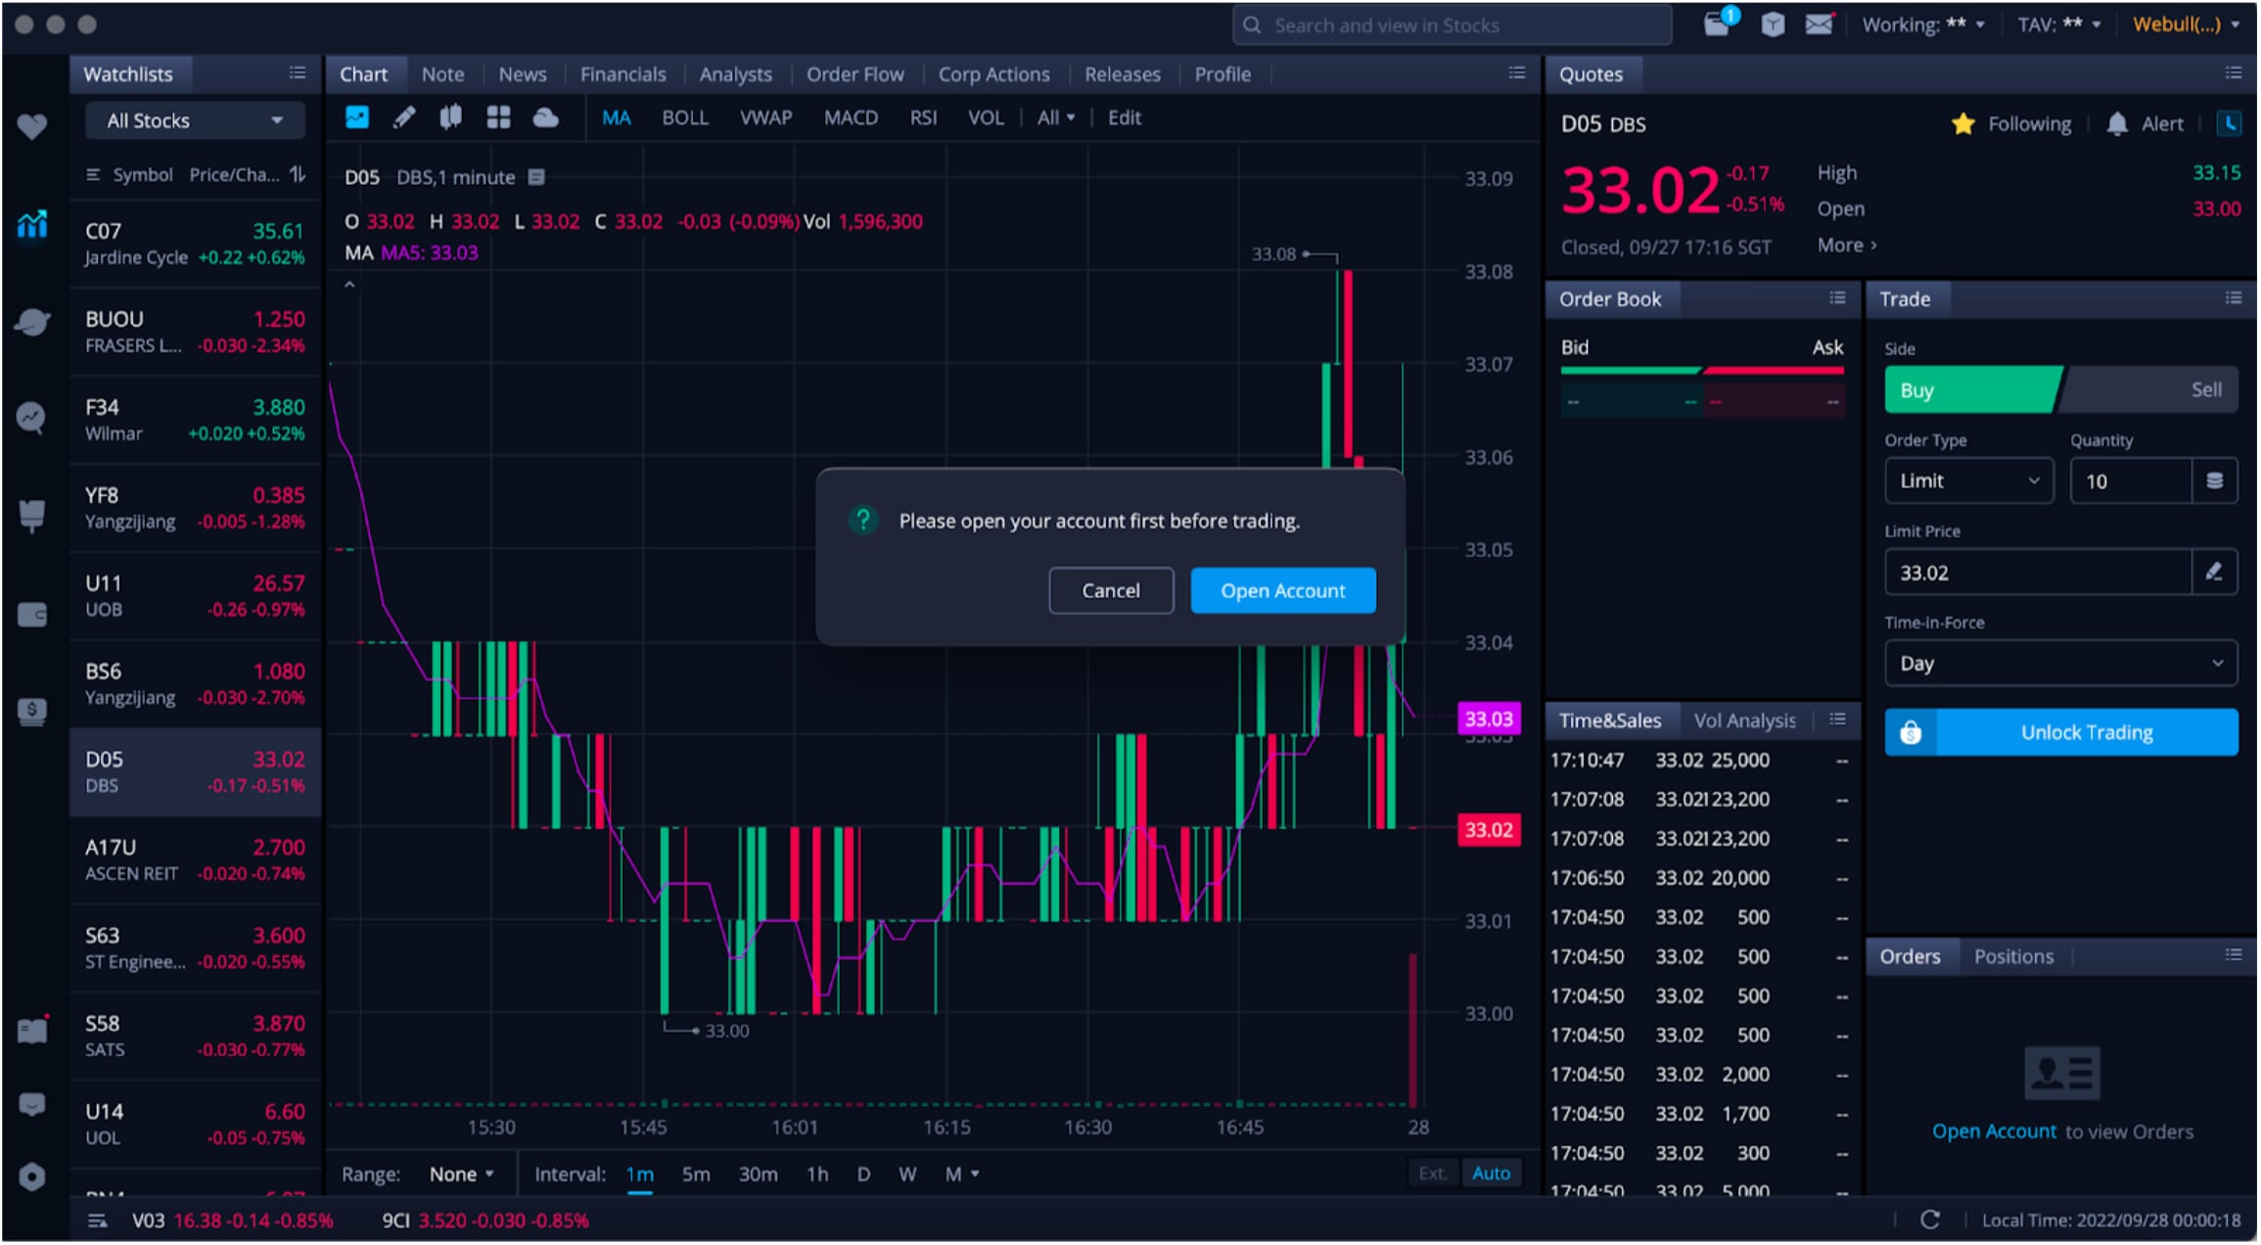2261x1245 pixels.
Task: Click the line chart type icon
Action: click(x=357, y=117)
